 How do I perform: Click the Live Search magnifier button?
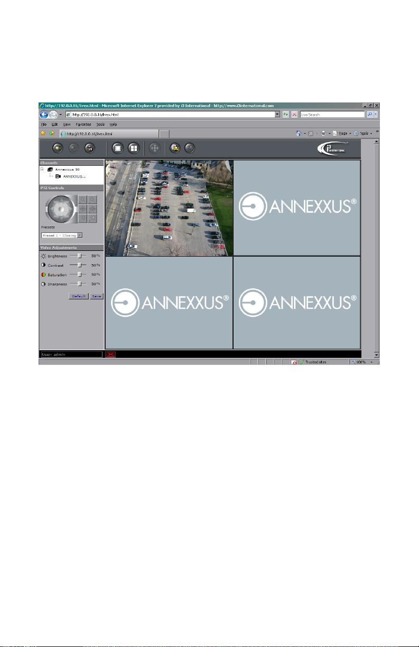click(370, 114)
